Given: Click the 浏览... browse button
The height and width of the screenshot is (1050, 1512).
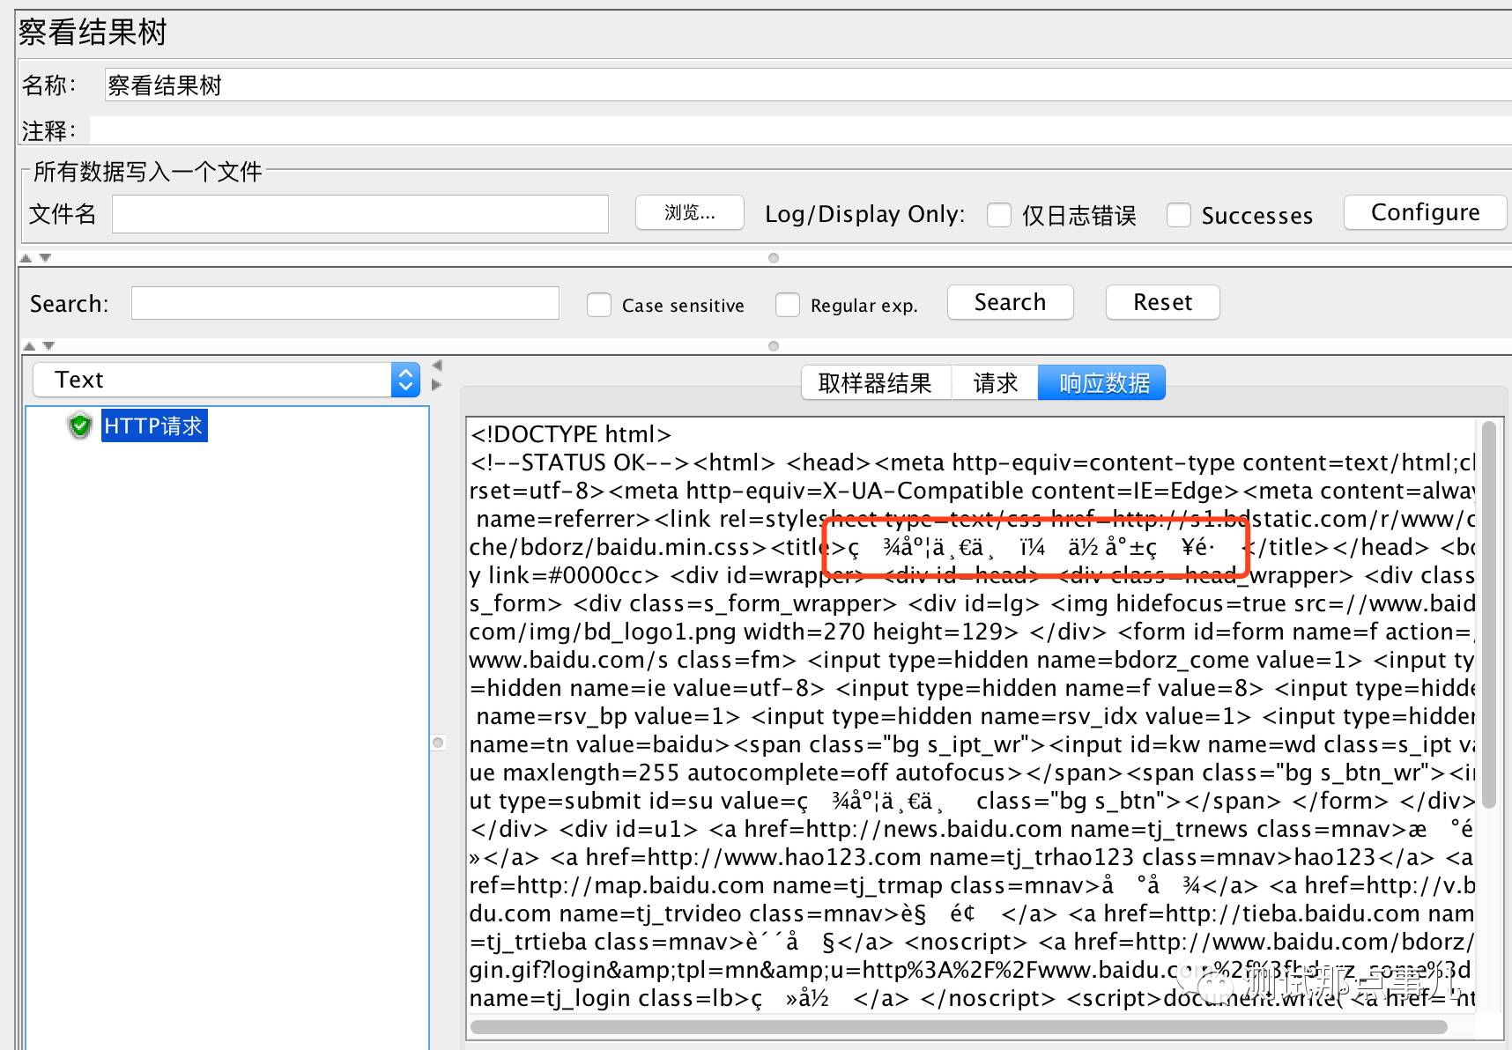Looking at the screenshot, I should 690,212.
